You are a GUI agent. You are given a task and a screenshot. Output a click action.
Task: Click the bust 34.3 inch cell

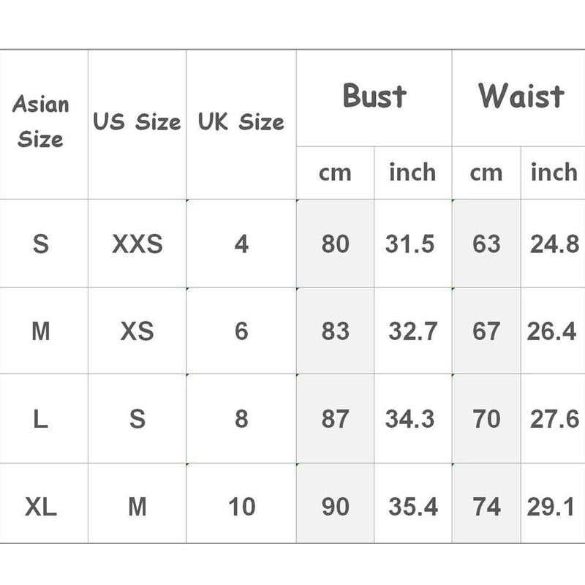click(x=413, y=418)
